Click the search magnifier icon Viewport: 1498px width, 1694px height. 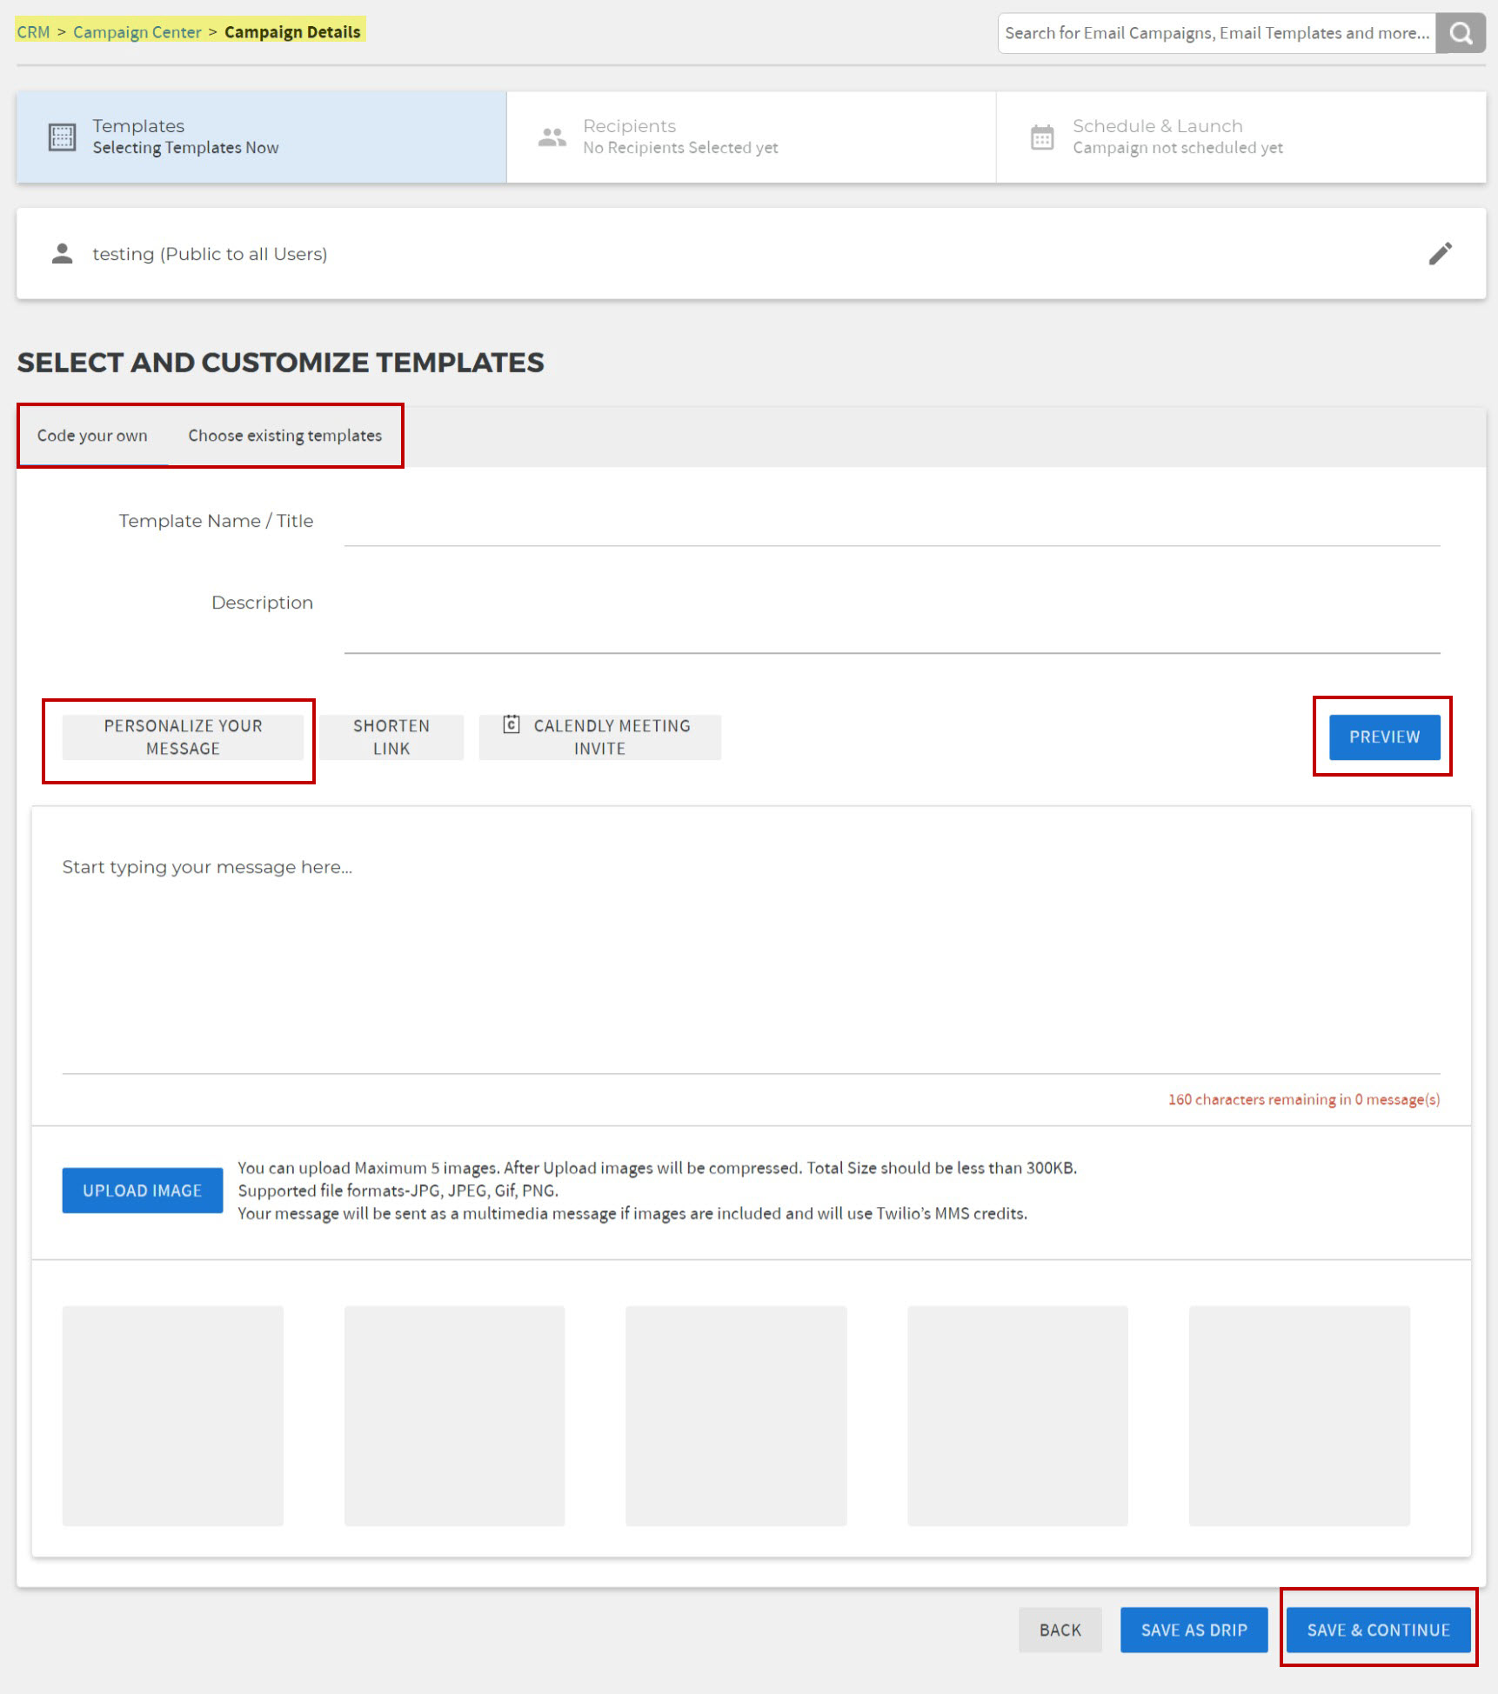click(x=1461, y=33)
